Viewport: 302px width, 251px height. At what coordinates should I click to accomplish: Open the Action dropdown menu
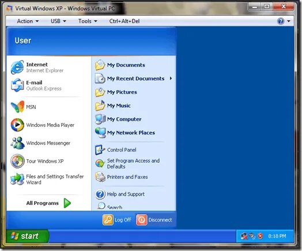click(28, 21)
